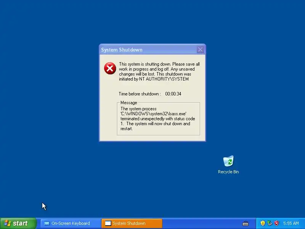Click the yellow Windows Update shield tray icon
The width and height of the screenshot is (305, 229).
pyautogui.click(x=263, y=223)
